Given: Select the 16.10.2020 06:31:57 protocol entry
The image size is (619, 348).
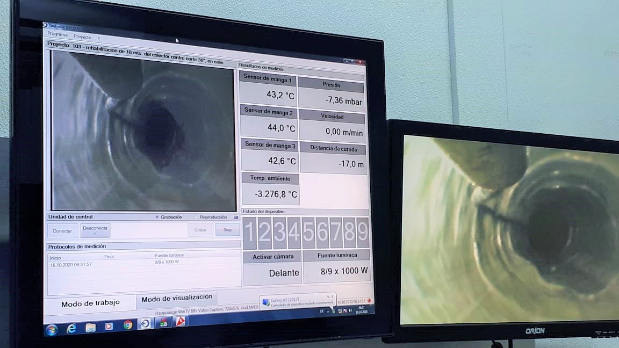Looking at the screenshot, I should point(71,265).
